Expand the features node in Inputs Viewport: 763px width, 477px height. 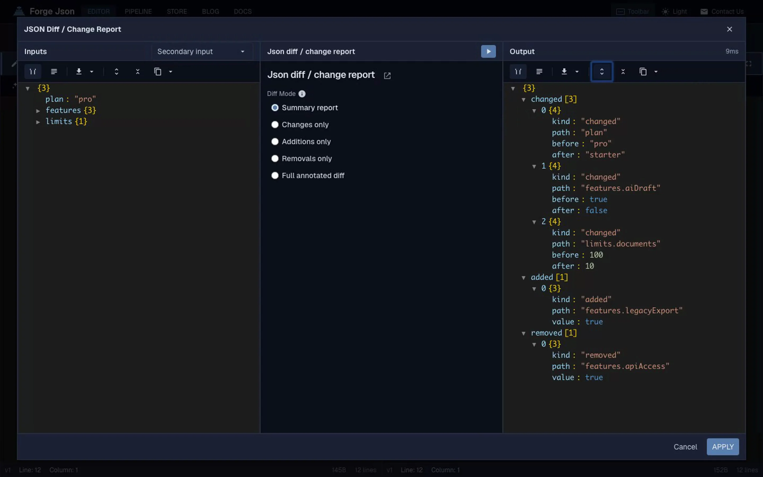pyautogui.click(x=38, y=111)
